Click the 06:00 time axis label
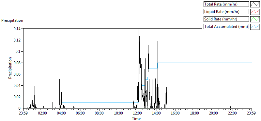This screenshot has width=261, height=121. point(81,114)
